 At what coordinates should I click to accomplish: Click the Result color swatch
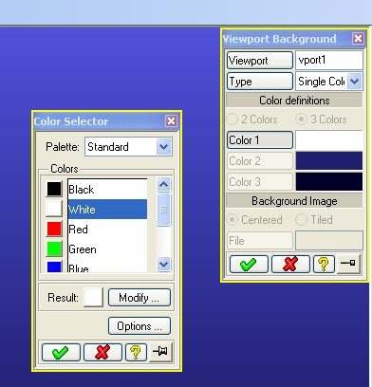[x=93, y=297]
